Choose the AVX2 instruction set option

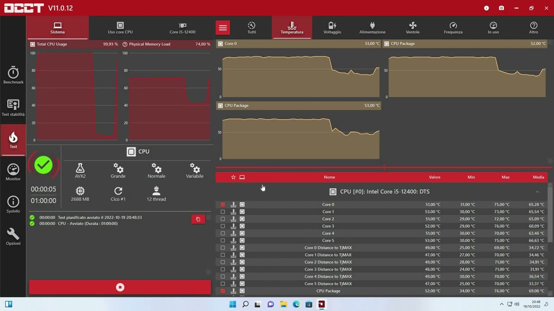coord(80,171)
